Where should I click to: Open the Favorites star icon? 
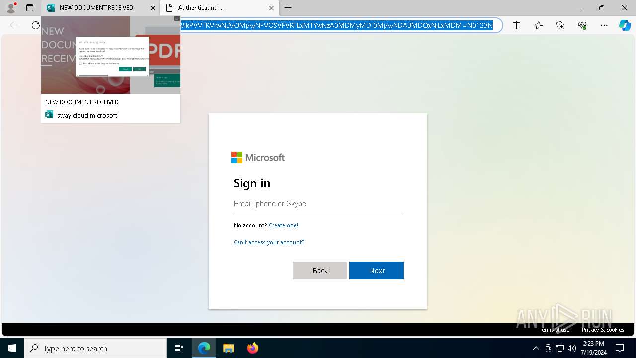tap(539, 25)
